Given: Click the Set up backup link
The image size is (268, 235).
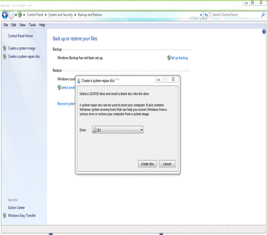Looking at the screenshot, I should click(179, 58).
